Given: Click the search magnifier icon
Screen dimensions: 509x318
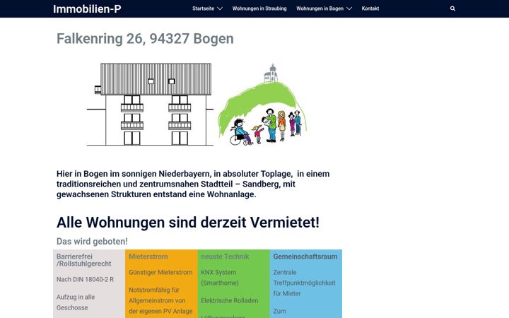Looking at the screenshot, I should coord(452,8).
